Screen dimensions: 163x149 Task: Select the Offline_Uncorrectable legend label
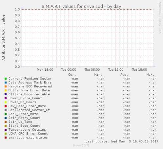pos(29,94)
